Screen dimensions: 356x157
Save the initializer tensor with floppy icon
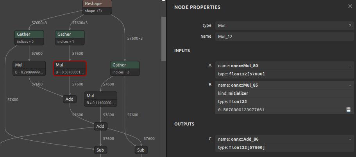point(349,110)
